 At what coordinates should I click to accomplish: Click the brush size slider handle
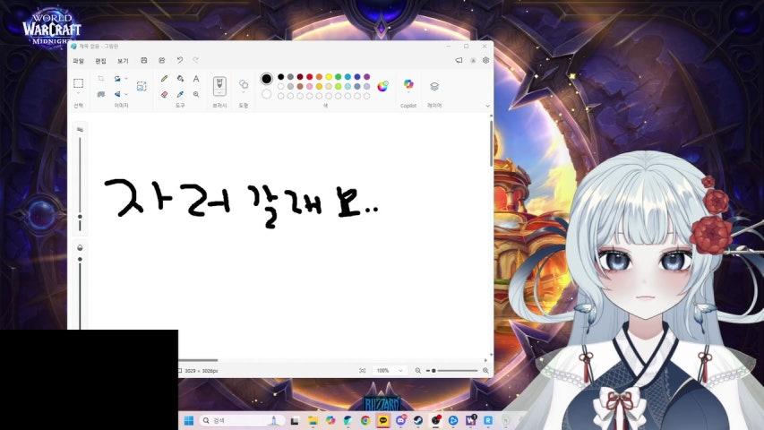80,217
